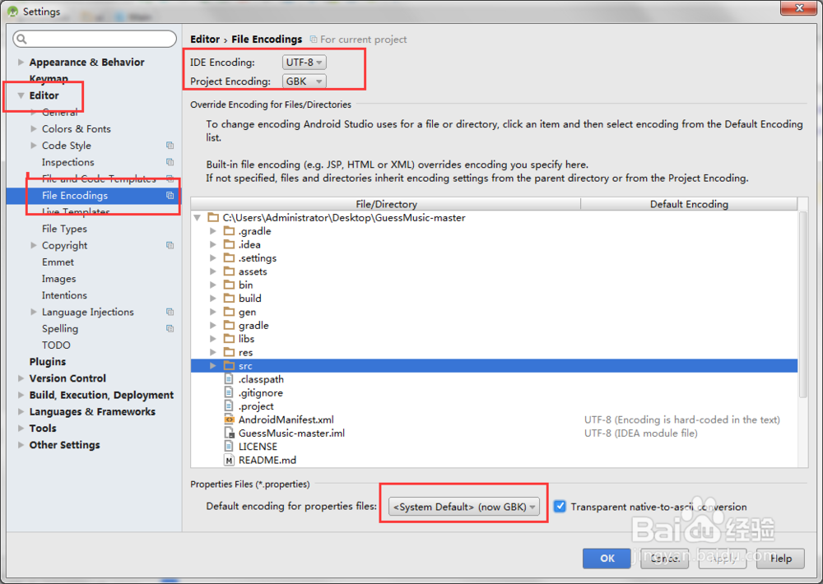Click the Apply button
This screenshot has height=584, width=823.
pos(723,559)
